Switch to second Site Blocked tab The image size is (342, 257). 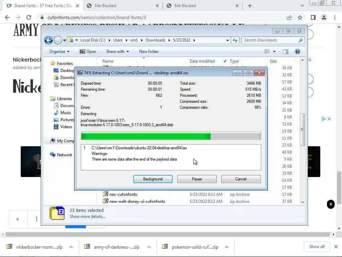pos(202,6)
